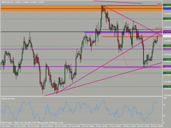
Task: Click the 27 Oct 04:00 time label
Action: (74, 126)
